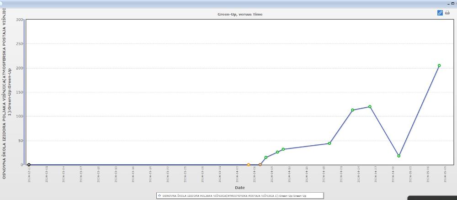This screenshot has width=457, height=200.
Task: Select the green data point near value 32
Action: [x=283, y=149]
